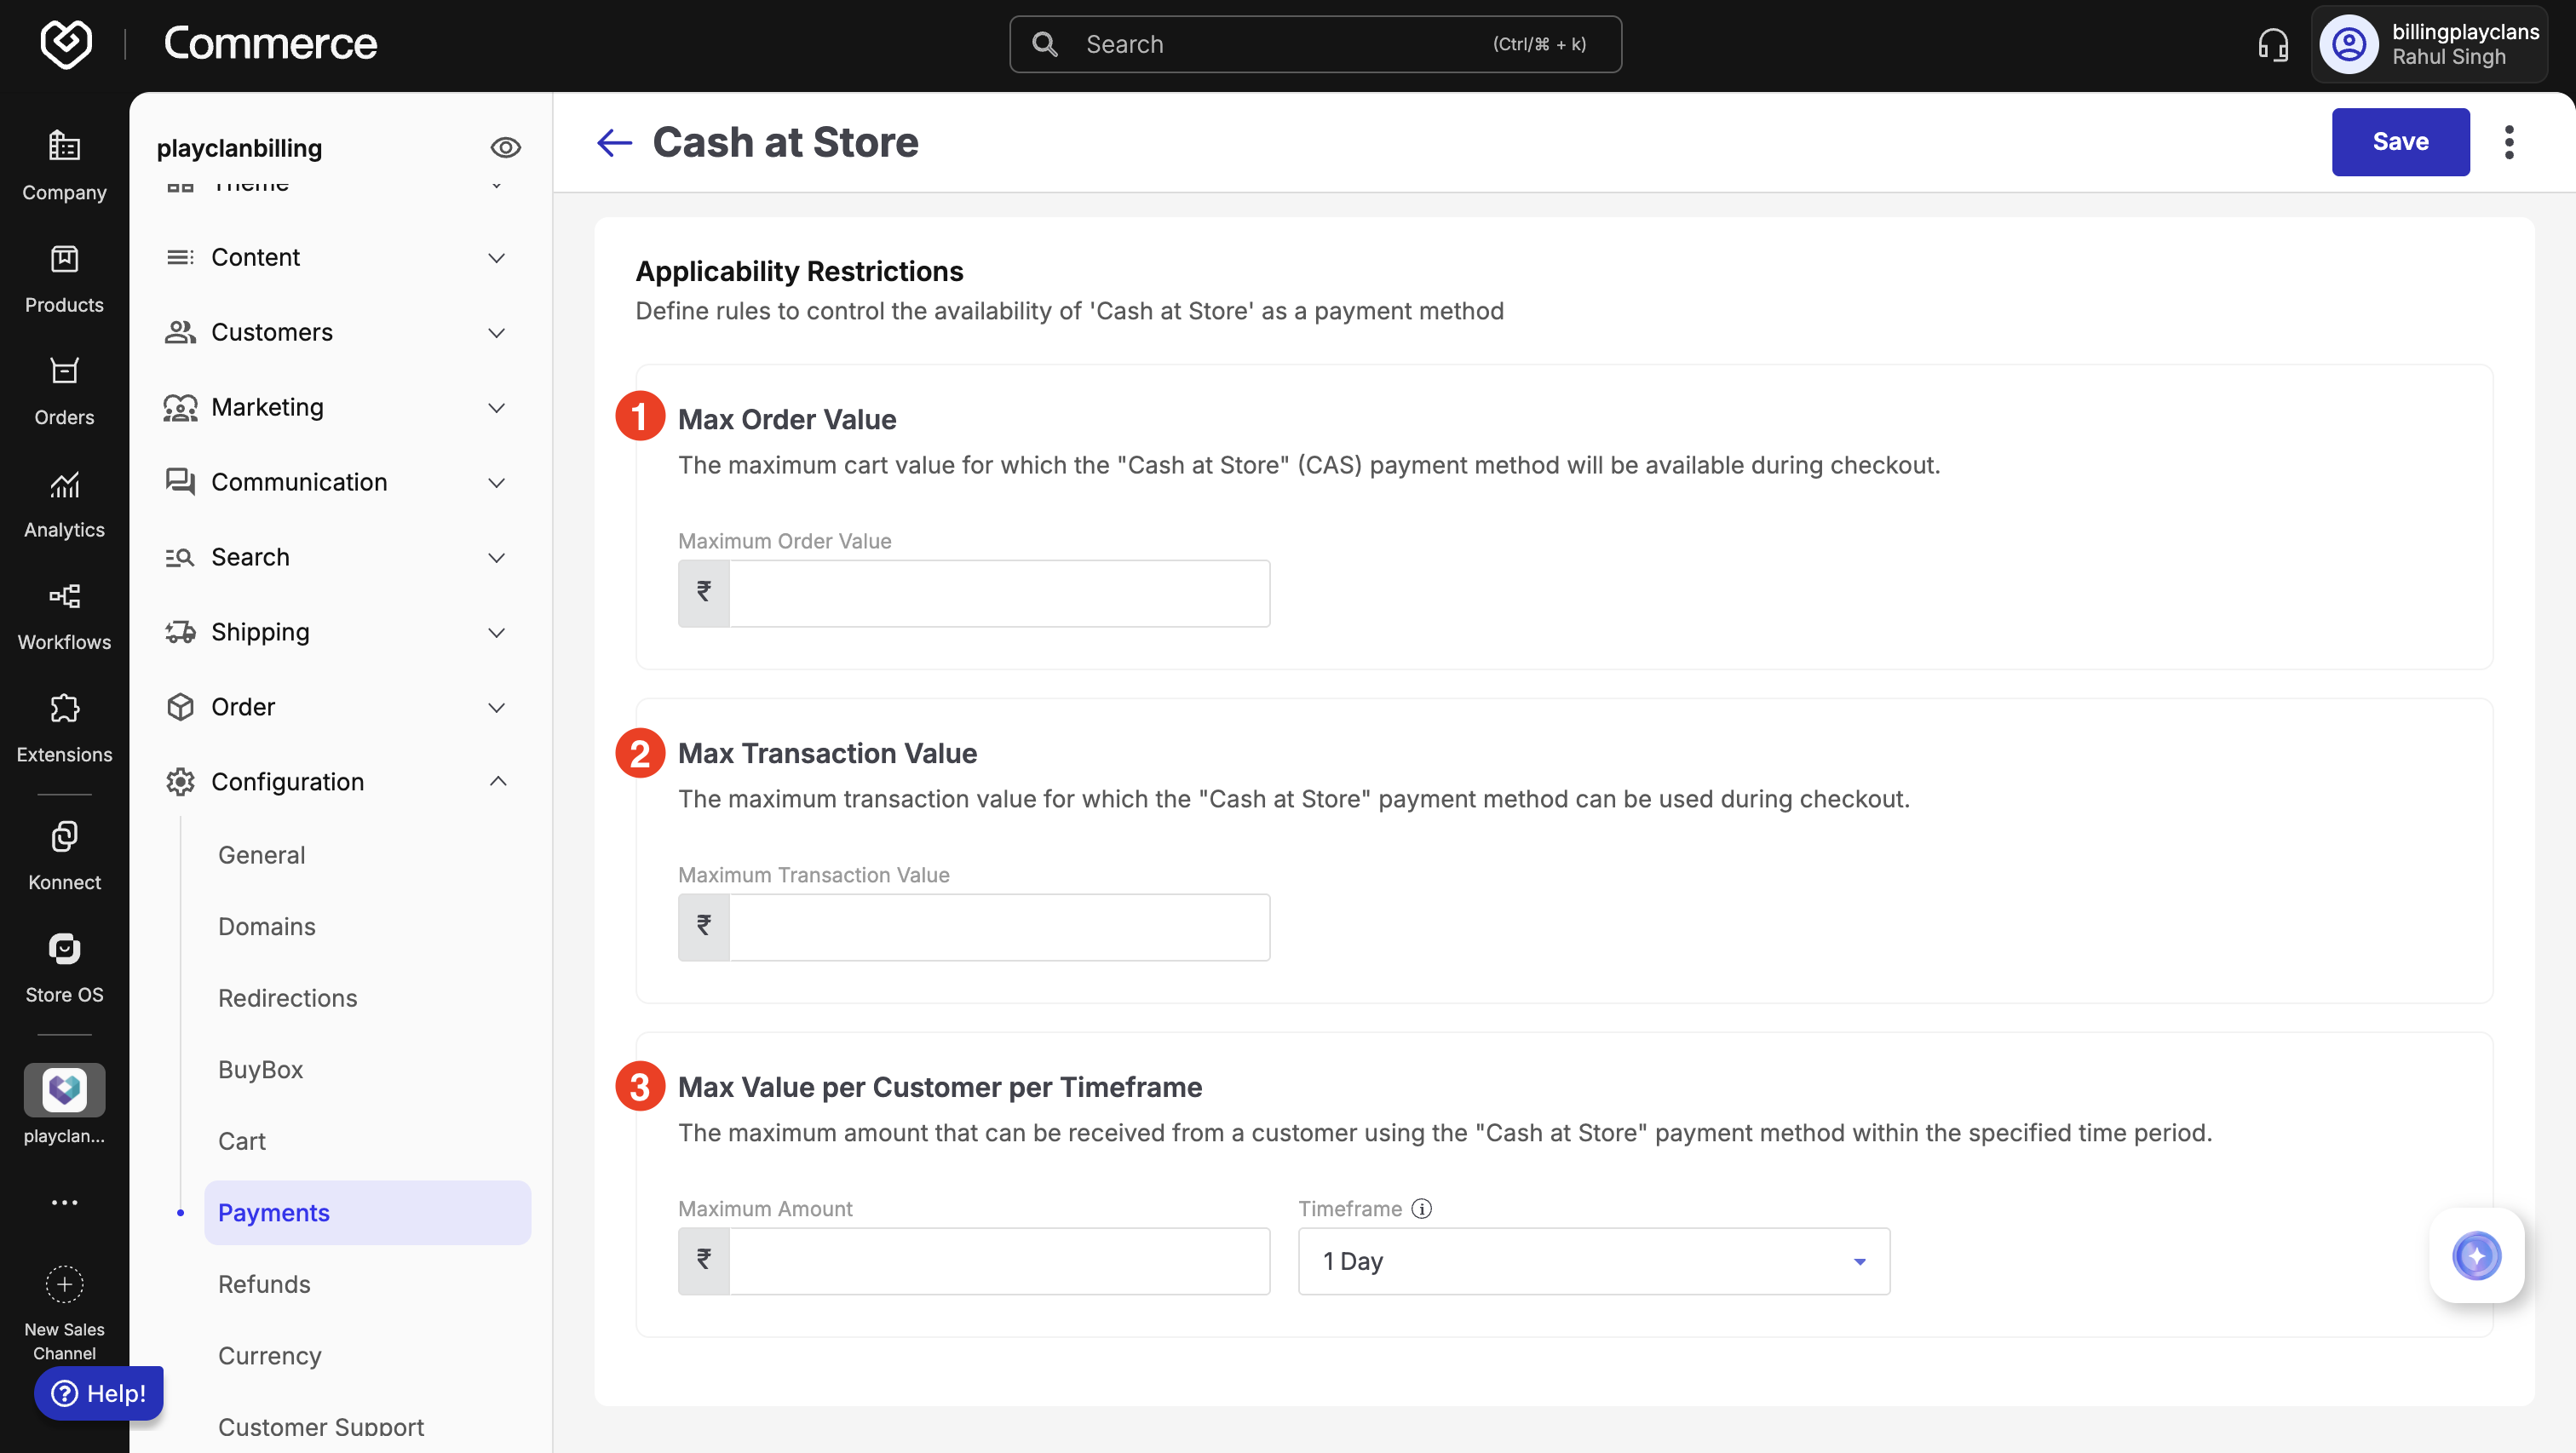Screen dimensions: 2576x1453
Task: Click the floating AI assistant icon
Action: click(2476, 1256)
